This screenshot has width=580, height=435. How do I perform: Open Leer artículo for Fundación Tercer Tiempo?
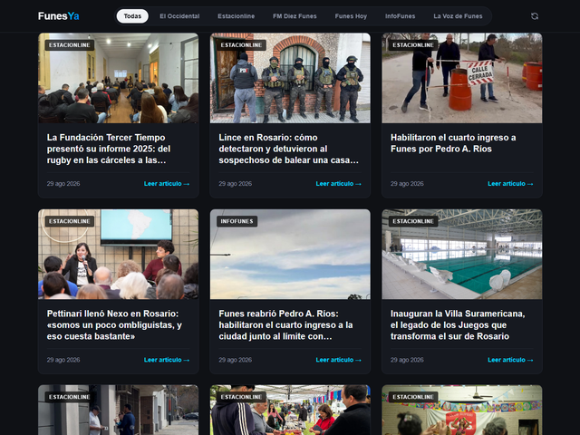click(x=167, y=184)
